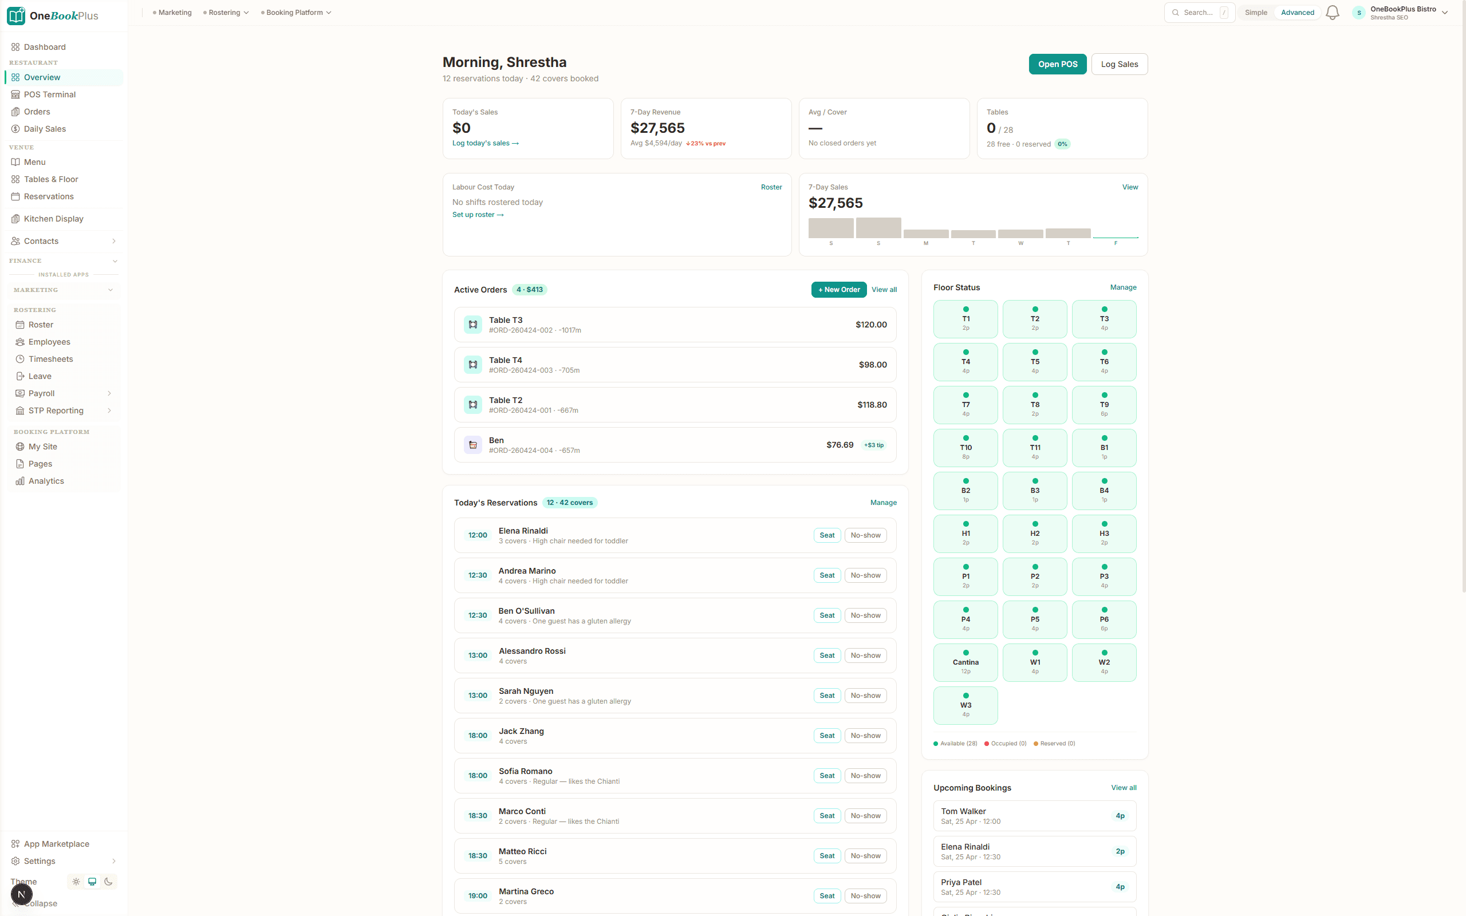Click the Open POS button

coord(1057,64)
